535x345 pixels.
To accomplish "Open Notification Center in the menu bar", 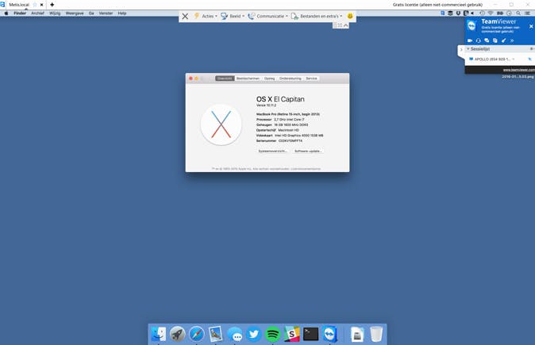I will 528,13.
